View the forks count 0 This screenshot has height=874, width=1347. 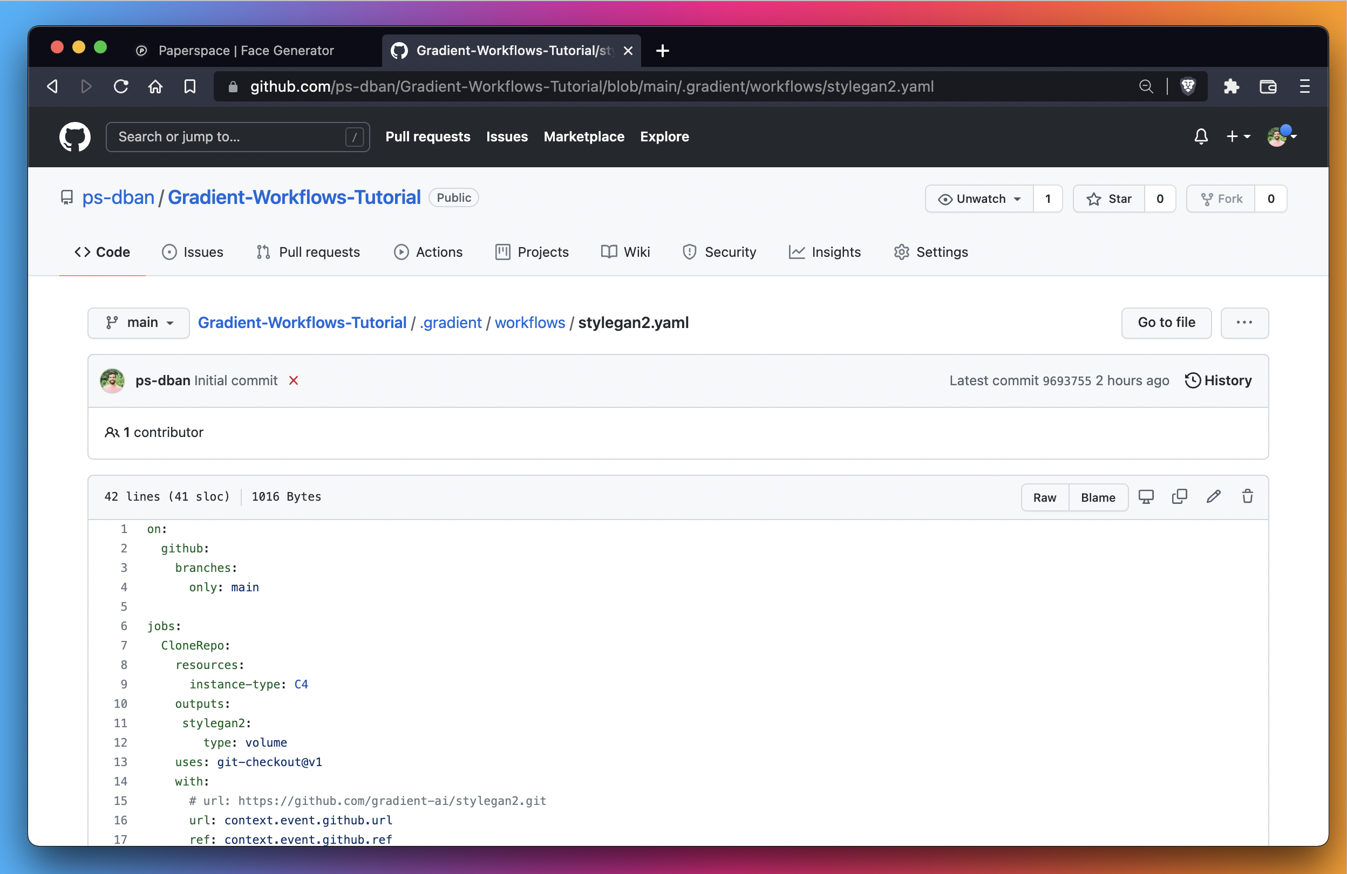[1270, 199]
